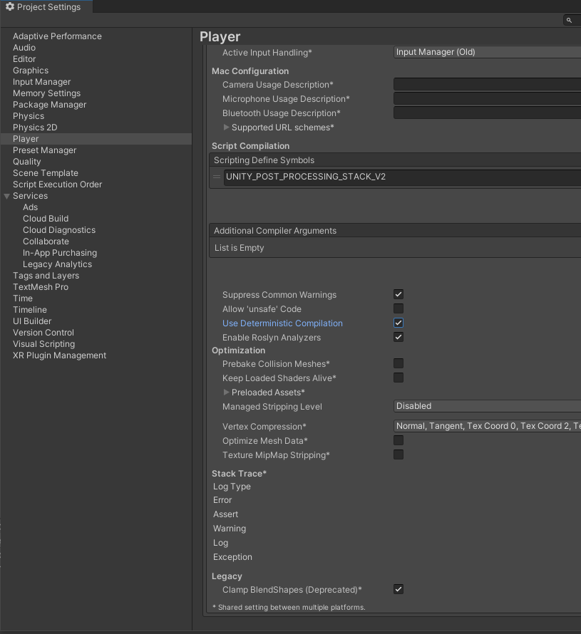581x634 pixels.
Task: Uncheck Use Deterministic Compilation
Action: (x=398, y=323)
